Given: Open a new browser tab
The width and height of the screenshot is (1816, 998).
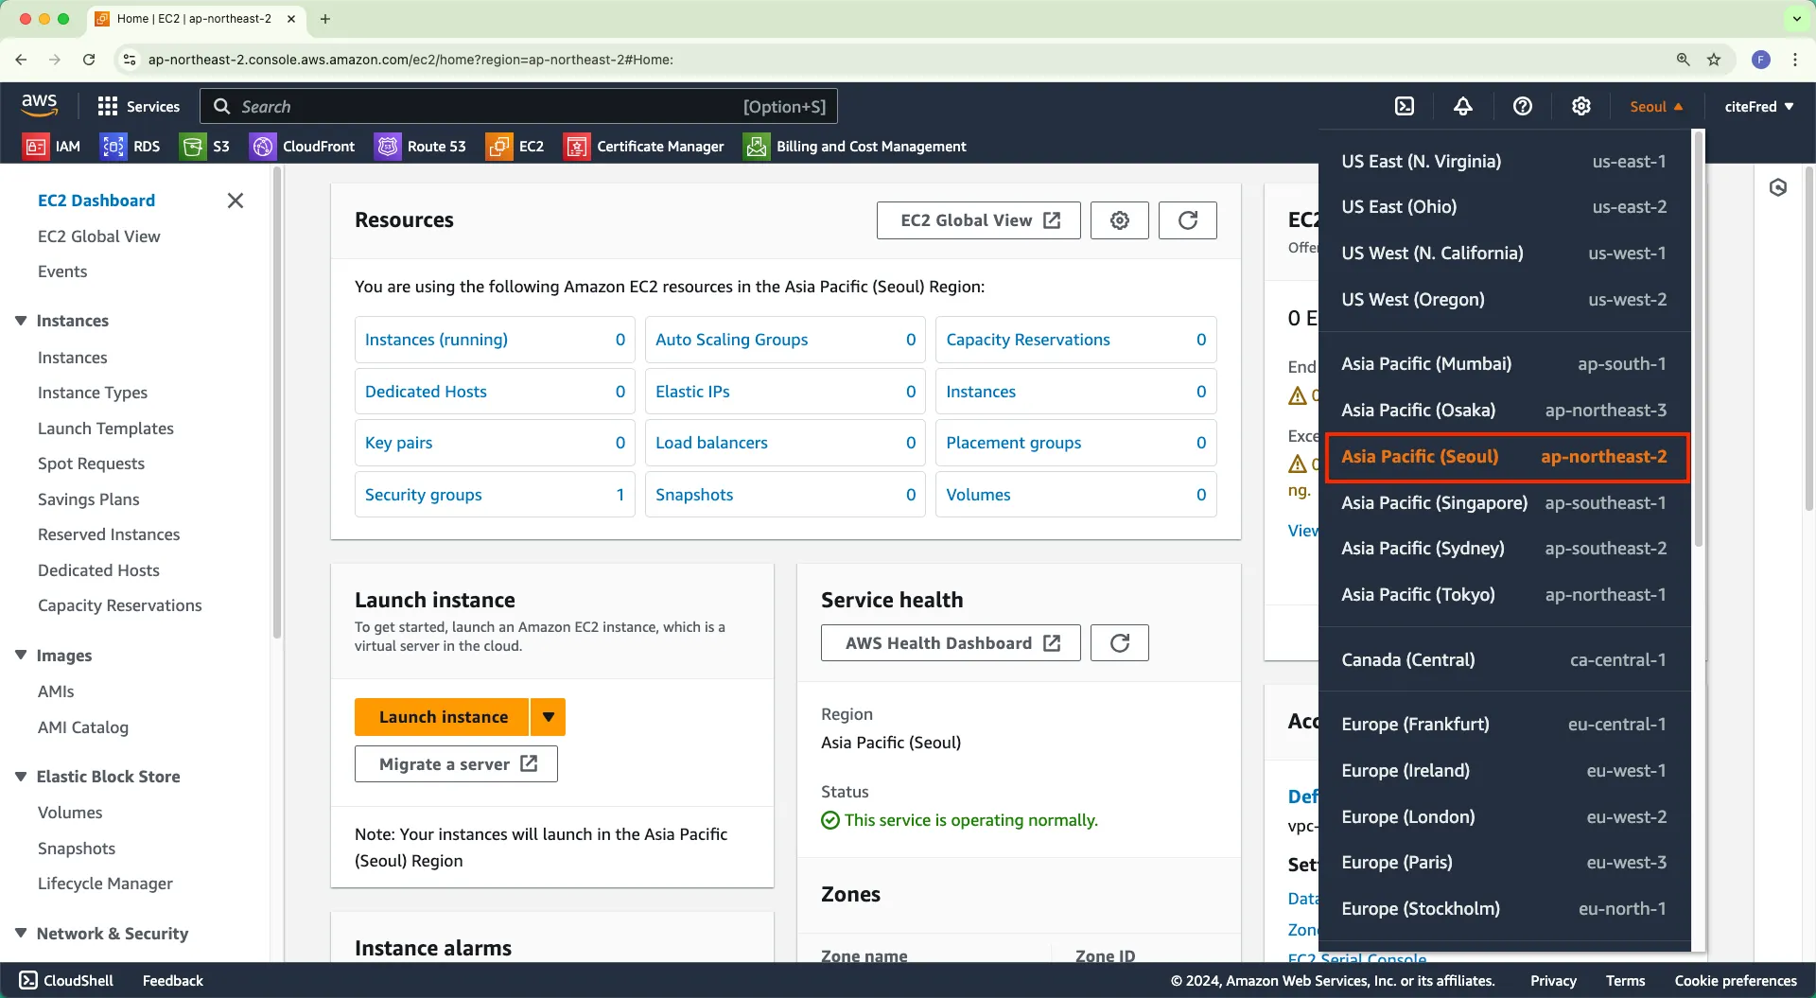Looking at the screenshot, I should point(325,19).
